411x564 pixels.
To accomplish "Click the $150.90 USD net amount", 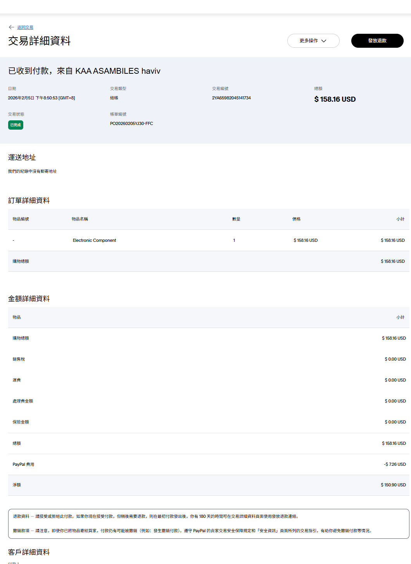I will coord(393,485).
